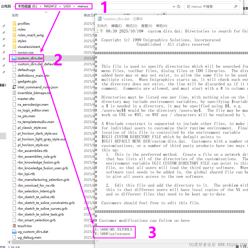Expand chevron after UGII in path
This screenshot has width=248, height=248.
74,6
